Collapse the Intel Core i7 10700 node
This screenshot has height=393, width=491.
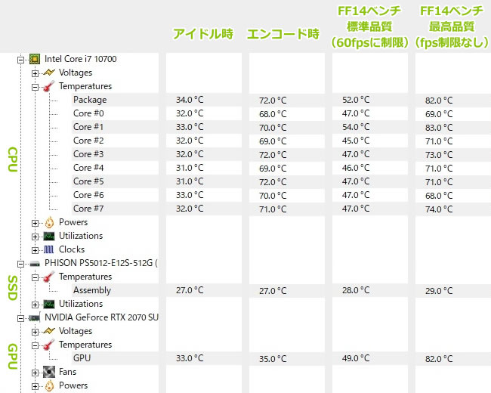20,60
